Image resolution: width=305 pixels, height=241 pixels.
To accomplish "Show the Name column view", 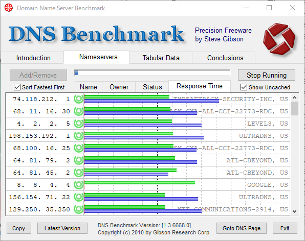I will (x=89, y=87).
